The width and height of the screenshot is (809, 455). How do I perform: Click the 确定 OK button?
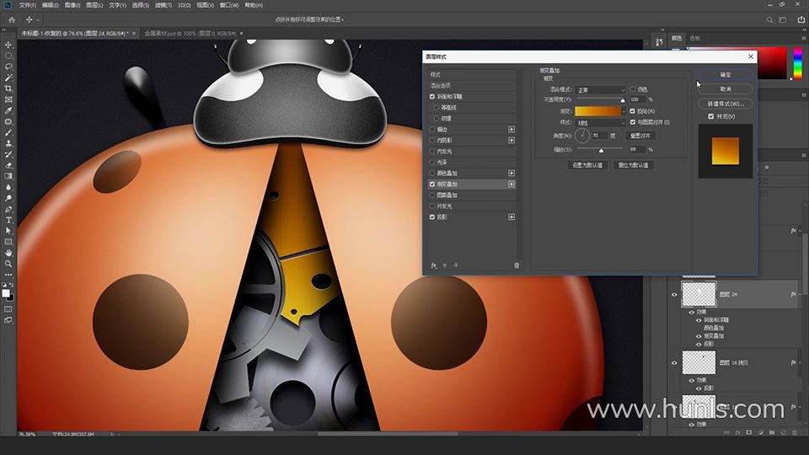tap(725, 75)
